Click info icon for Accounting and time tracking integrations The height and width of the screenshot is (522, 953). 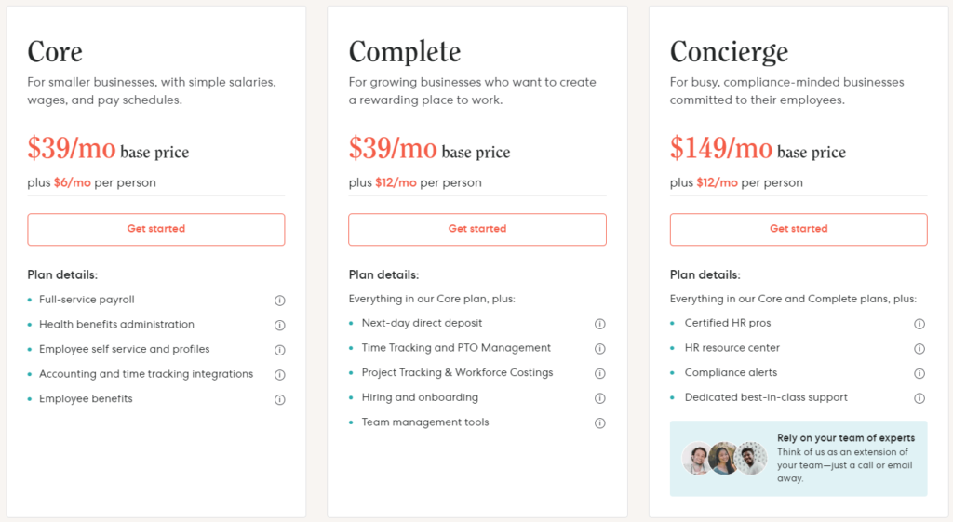pos(279,375)
